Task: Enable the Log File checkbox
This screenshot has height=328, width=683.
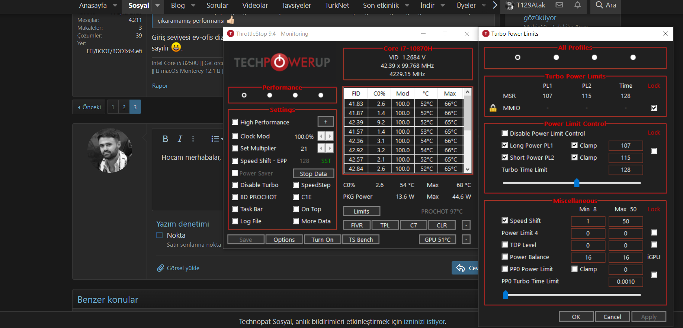Action: 235,221
